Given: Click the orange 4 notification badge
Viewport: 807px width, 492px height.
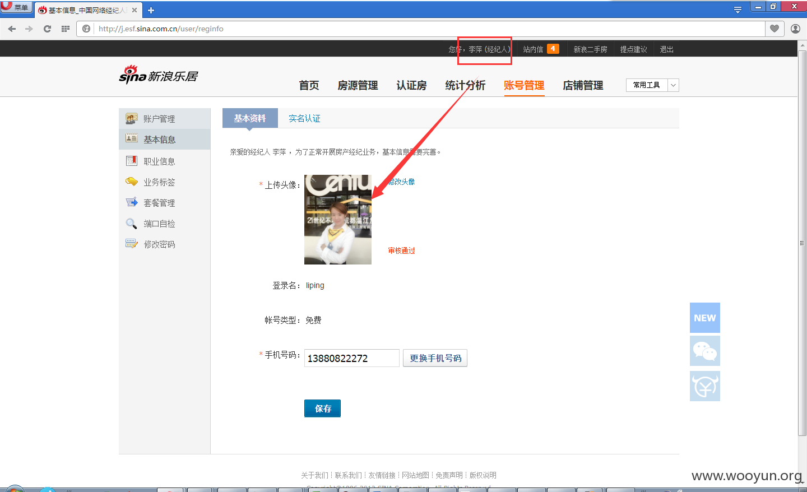Looking at the screenshot, I should click(x=553, y=49).
